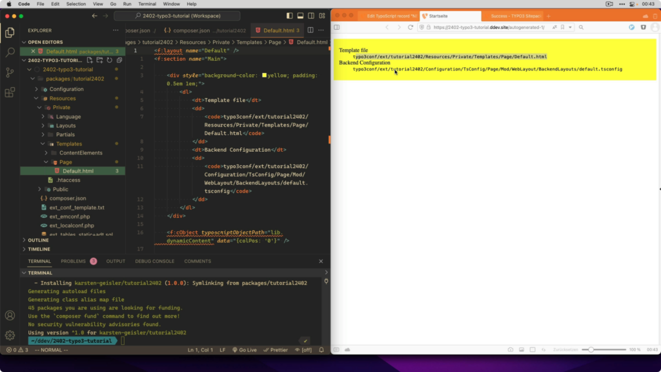The image size is (661, 372).
Task: Toggle Prettier in status bar
Action: 276,349
